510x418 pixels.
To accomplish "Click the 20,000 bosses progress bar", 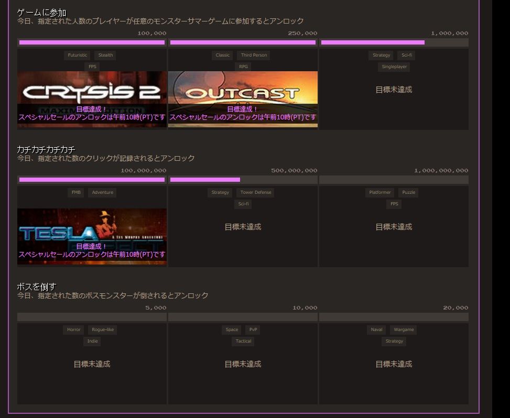I will pos(394,317).
